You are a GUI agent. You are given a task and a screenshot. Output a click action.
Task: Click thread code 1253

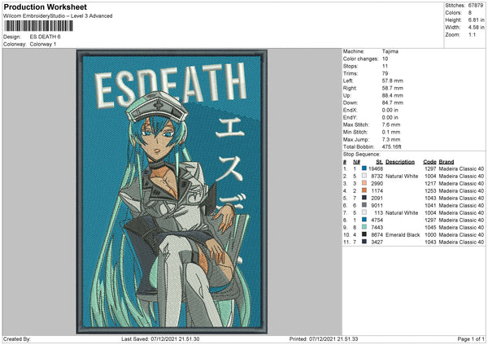pos(430,190)
